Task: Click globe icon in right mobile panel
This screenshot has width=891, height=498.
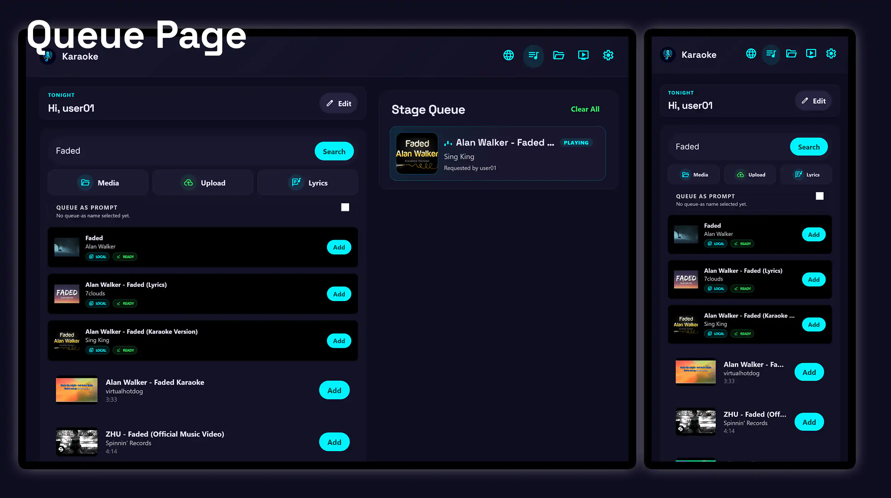Action: (751, 53)
